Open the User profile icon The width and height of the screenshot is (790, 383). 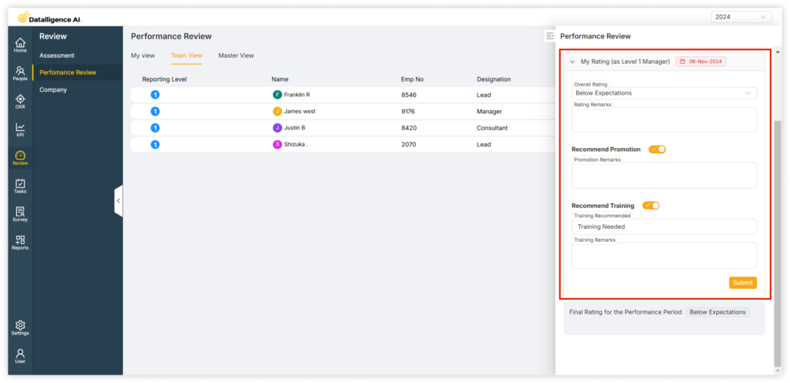[x=20, y=356]
